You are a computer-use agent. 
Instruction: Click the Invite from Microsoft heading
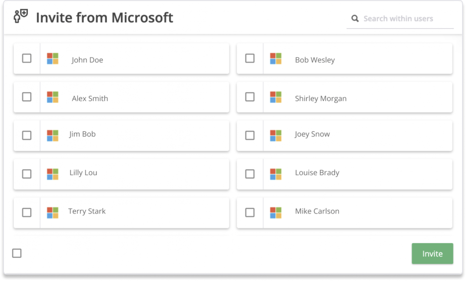[x=104, y=18]
